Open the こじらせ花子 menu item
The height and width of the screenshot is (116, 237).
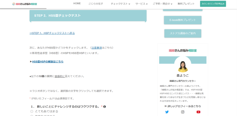click(96, 4)
